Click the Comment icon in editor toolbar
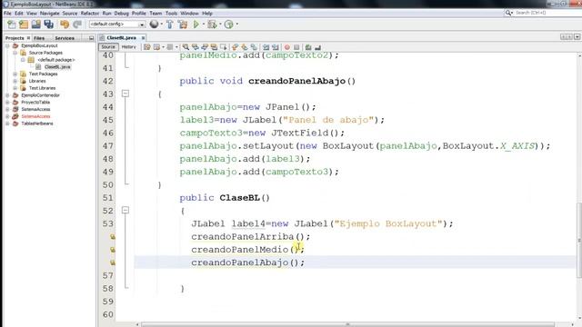 coord(308,47)
